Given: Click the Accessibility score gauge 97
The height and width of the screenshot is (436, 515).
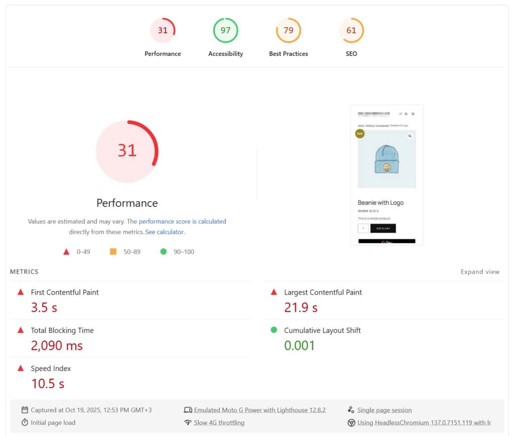Looking at the screenshot, I should [x=225, y=31].
